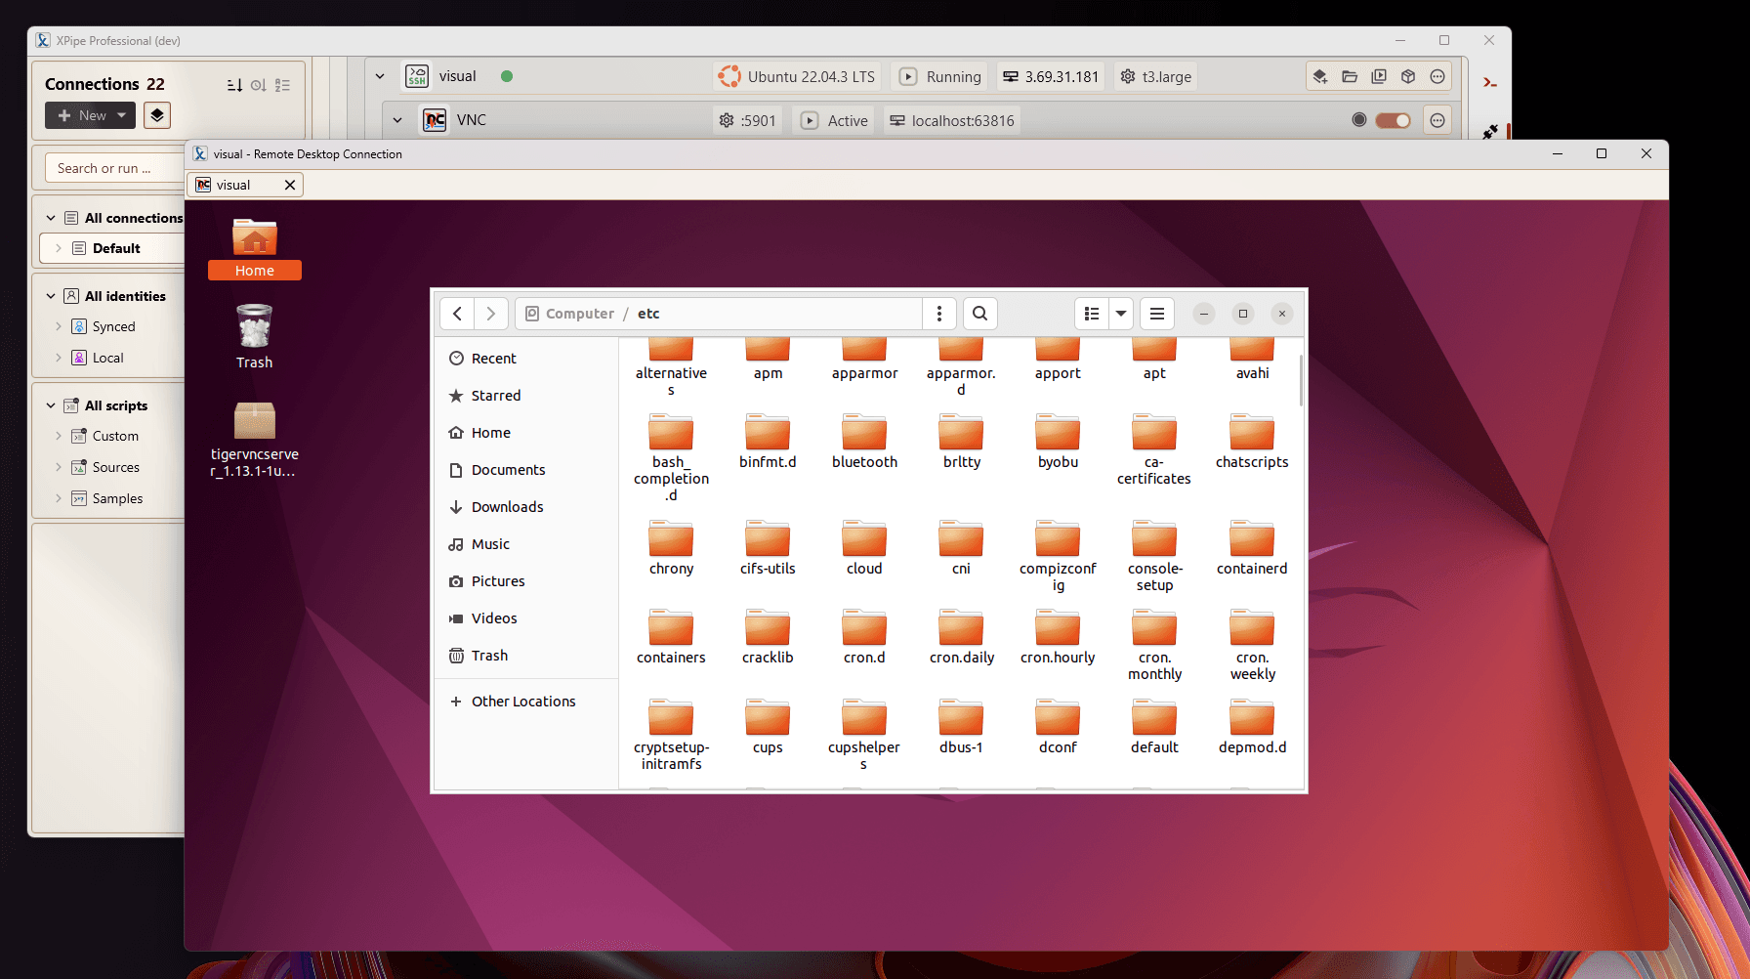Click the layers icon next to New button
The image size is (1750, 979).
click(157, 115)
